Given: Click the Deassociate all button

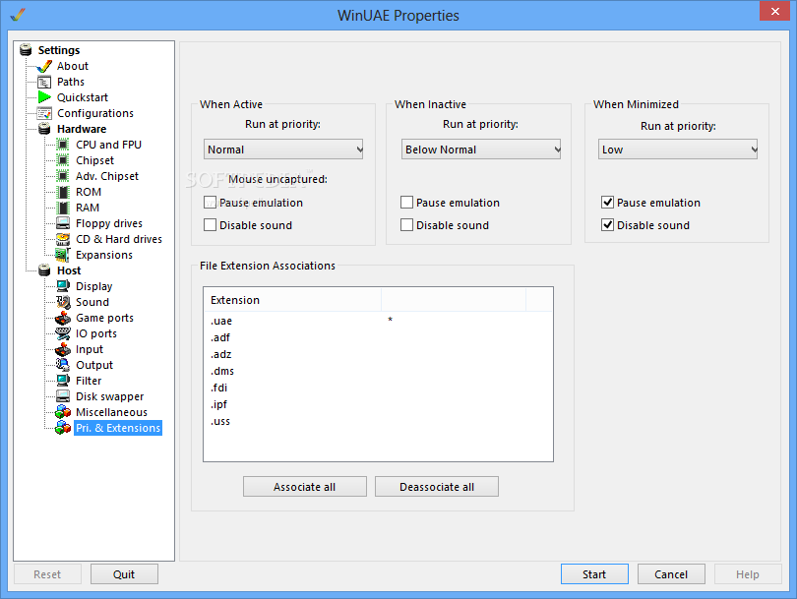Looking at the screenshot, I should (437, 487).
